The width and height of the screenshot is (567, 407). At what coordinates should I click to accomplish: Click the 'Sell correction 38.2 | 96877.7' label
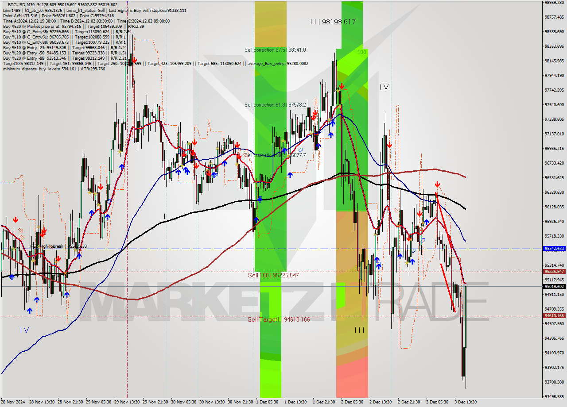tap(275, 155)
